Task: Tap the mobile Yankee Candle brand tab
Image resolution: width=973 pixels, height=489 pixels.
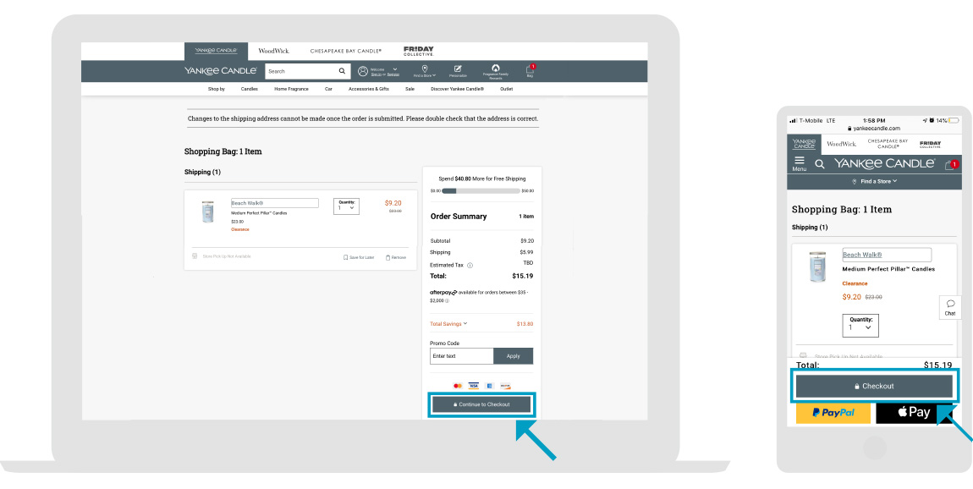Action: click(804, 143)
